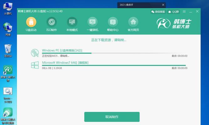Click the Windows7 64位 download progress bar
The height and width of the screenshot is (125, 209).
coord(114,65)
